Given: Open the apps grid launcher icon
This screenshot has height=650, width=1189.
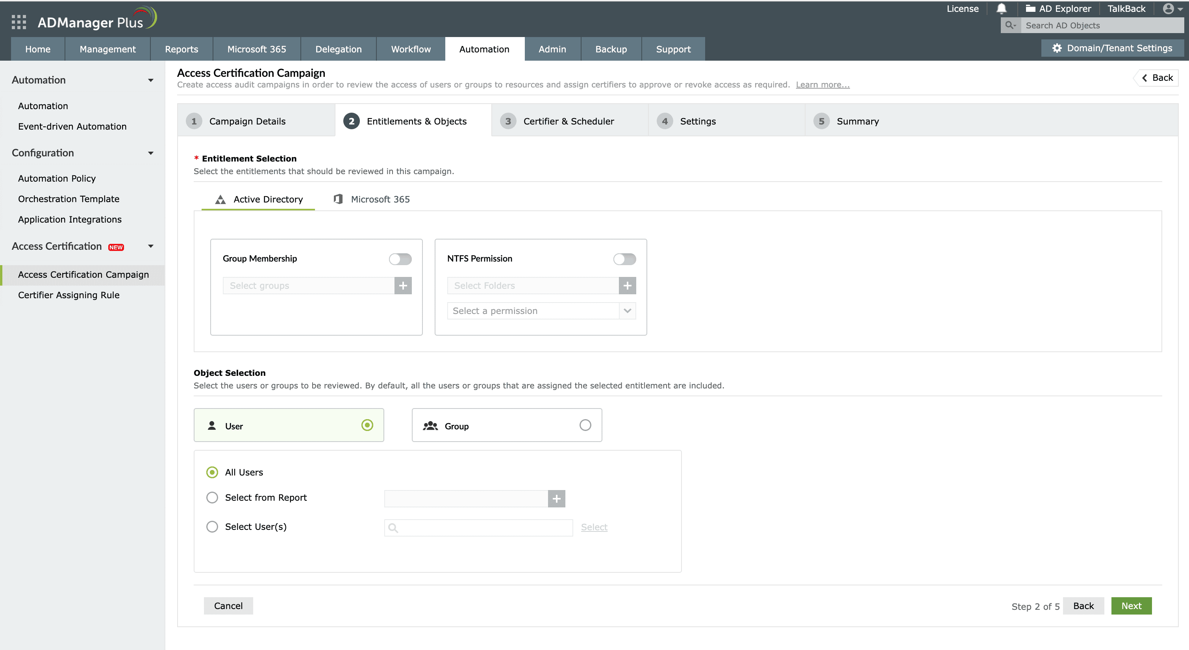Looking at the screenshot, I should click(x=19, y=22).
